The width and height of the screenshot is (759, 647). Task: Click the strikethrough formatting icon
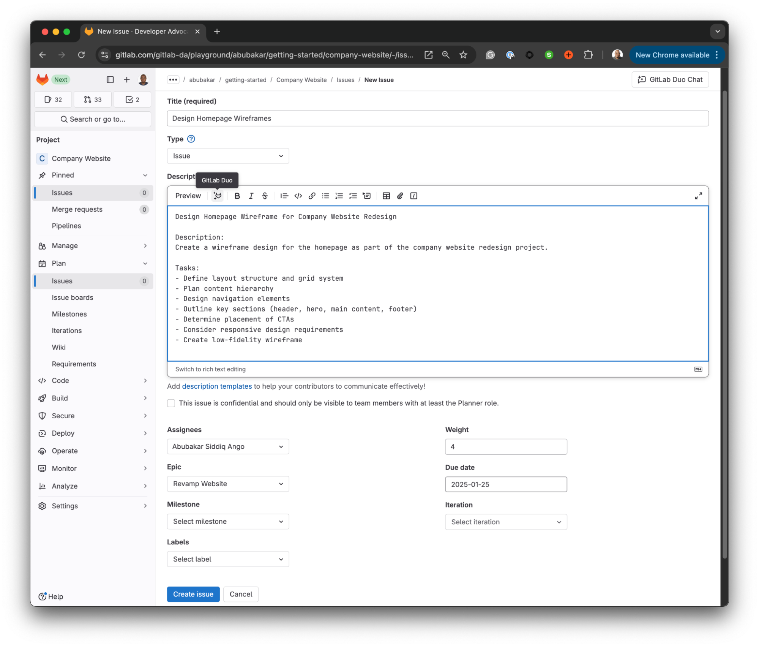click(x=265, y=195)
